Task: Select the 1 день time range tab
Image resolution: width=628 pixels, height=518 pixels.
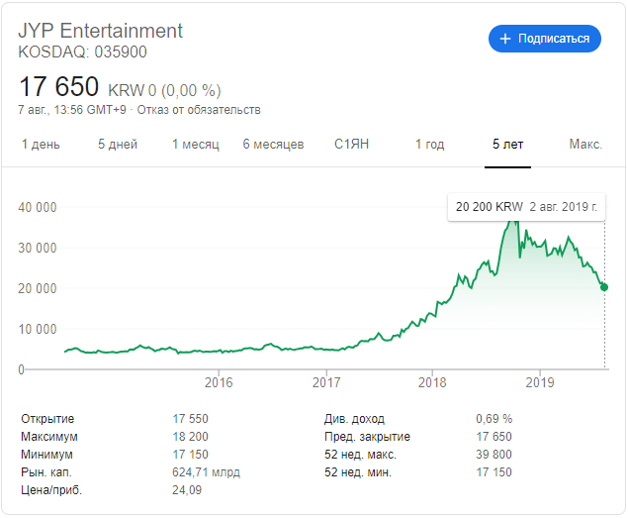Action: pos(41,145)
